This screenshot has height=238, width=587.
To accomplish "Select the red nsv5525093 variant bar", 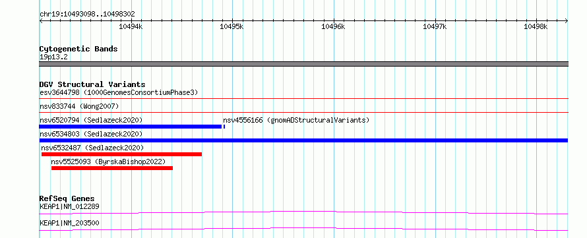I will pos(112,168).
